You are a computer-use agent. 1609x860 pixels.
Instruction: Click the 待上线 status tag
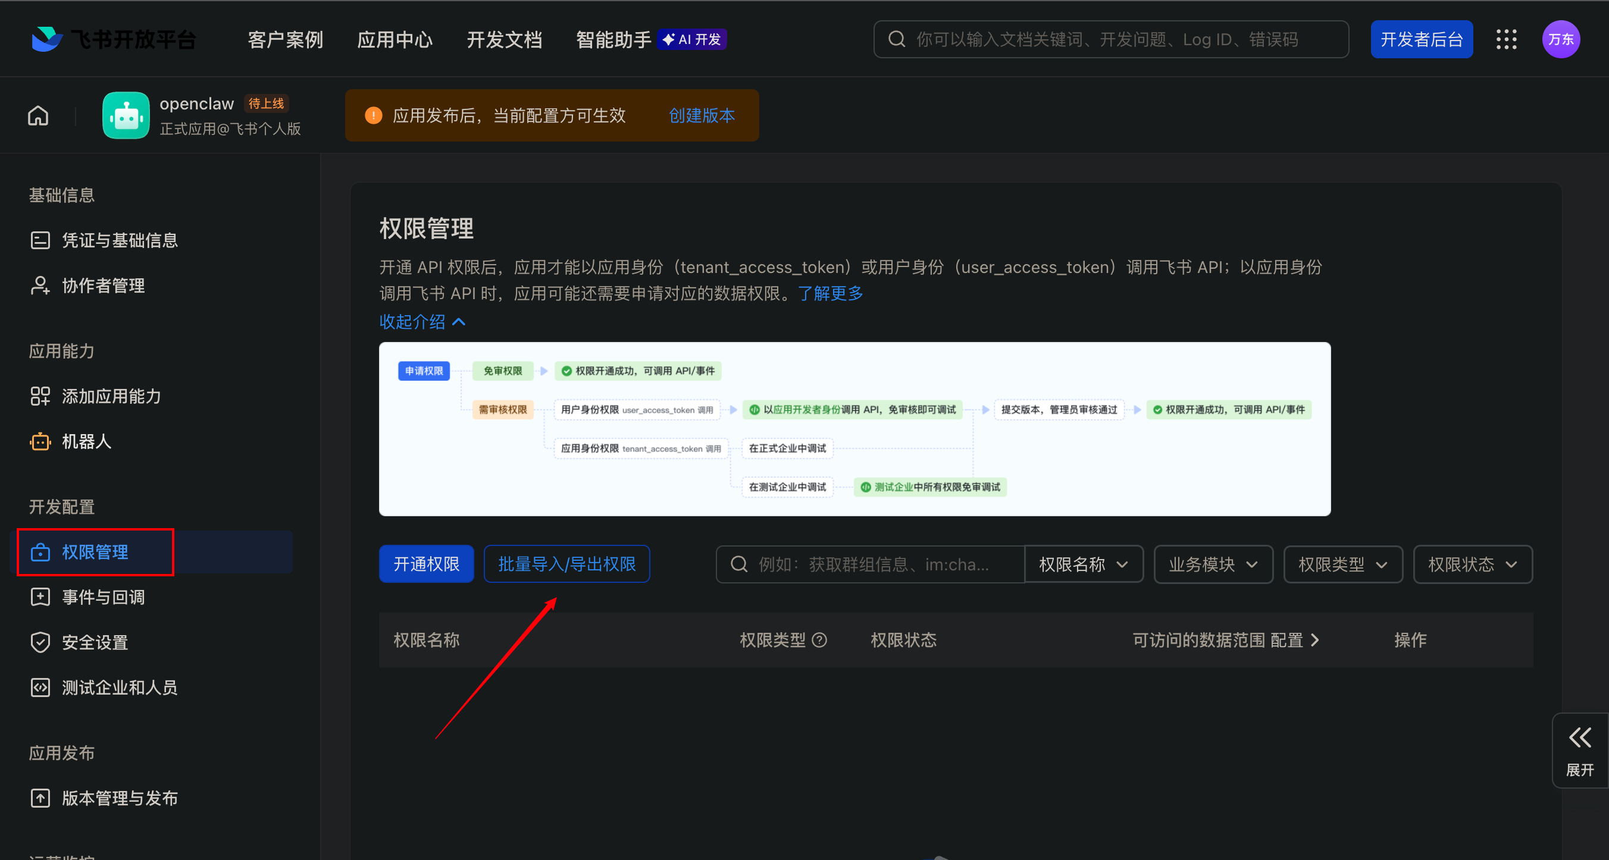(266, 103)
